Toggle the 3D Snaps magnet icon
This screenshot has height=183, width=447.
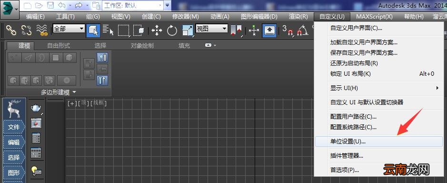(x=288, y=30)
